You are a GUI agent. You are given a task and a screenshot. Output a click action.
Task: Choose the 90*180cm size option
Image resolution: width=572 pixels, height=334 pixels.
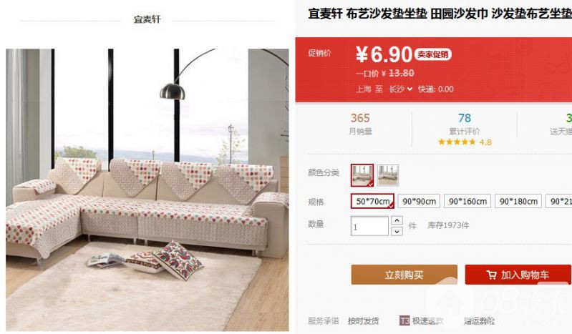pyautogui.click(x=518, y=201)
